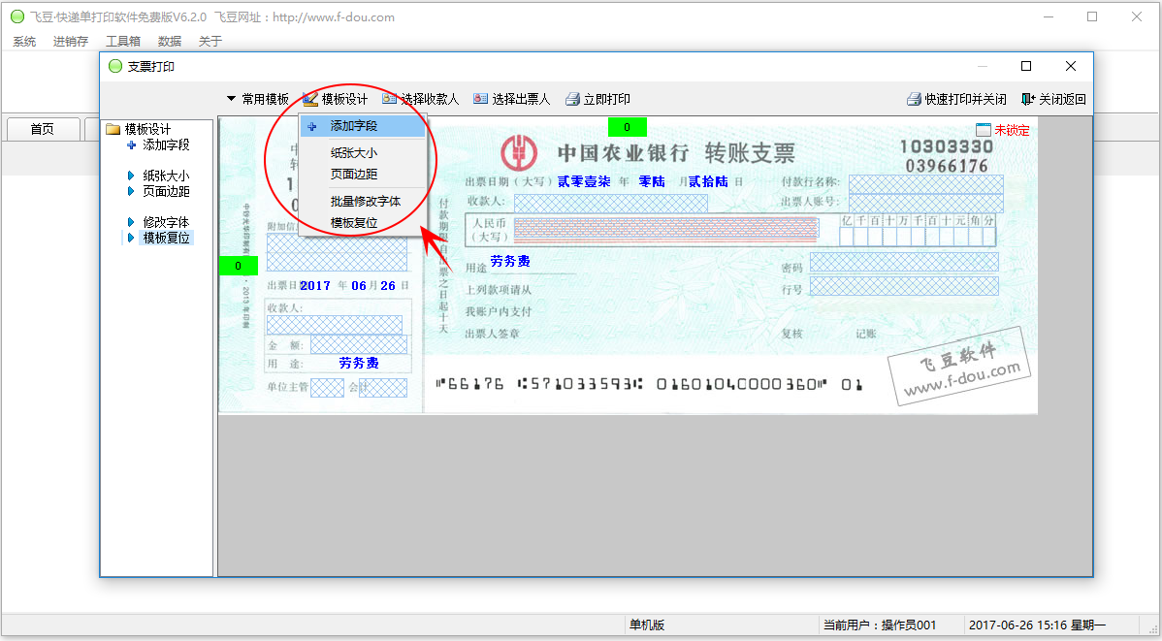Click the 劳务费 purpose text on cheque
Viewport: 1162px width, 641px height.
(510, 261)
